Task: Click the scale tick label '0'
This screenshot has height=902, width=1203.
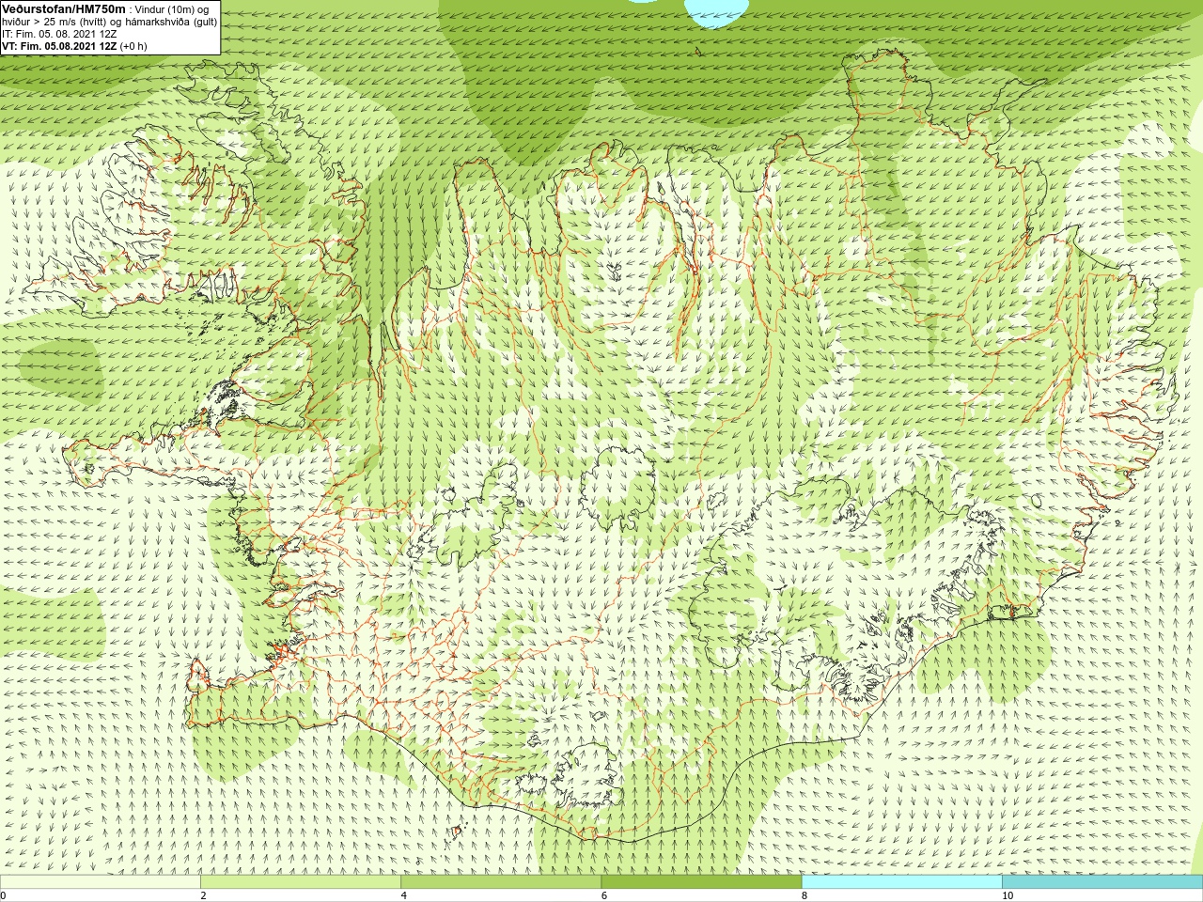Action: [x=3, y=895]
